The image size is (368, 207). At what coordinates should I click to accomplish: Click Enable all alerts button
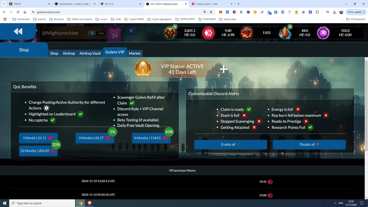click(x=231, y=144)
